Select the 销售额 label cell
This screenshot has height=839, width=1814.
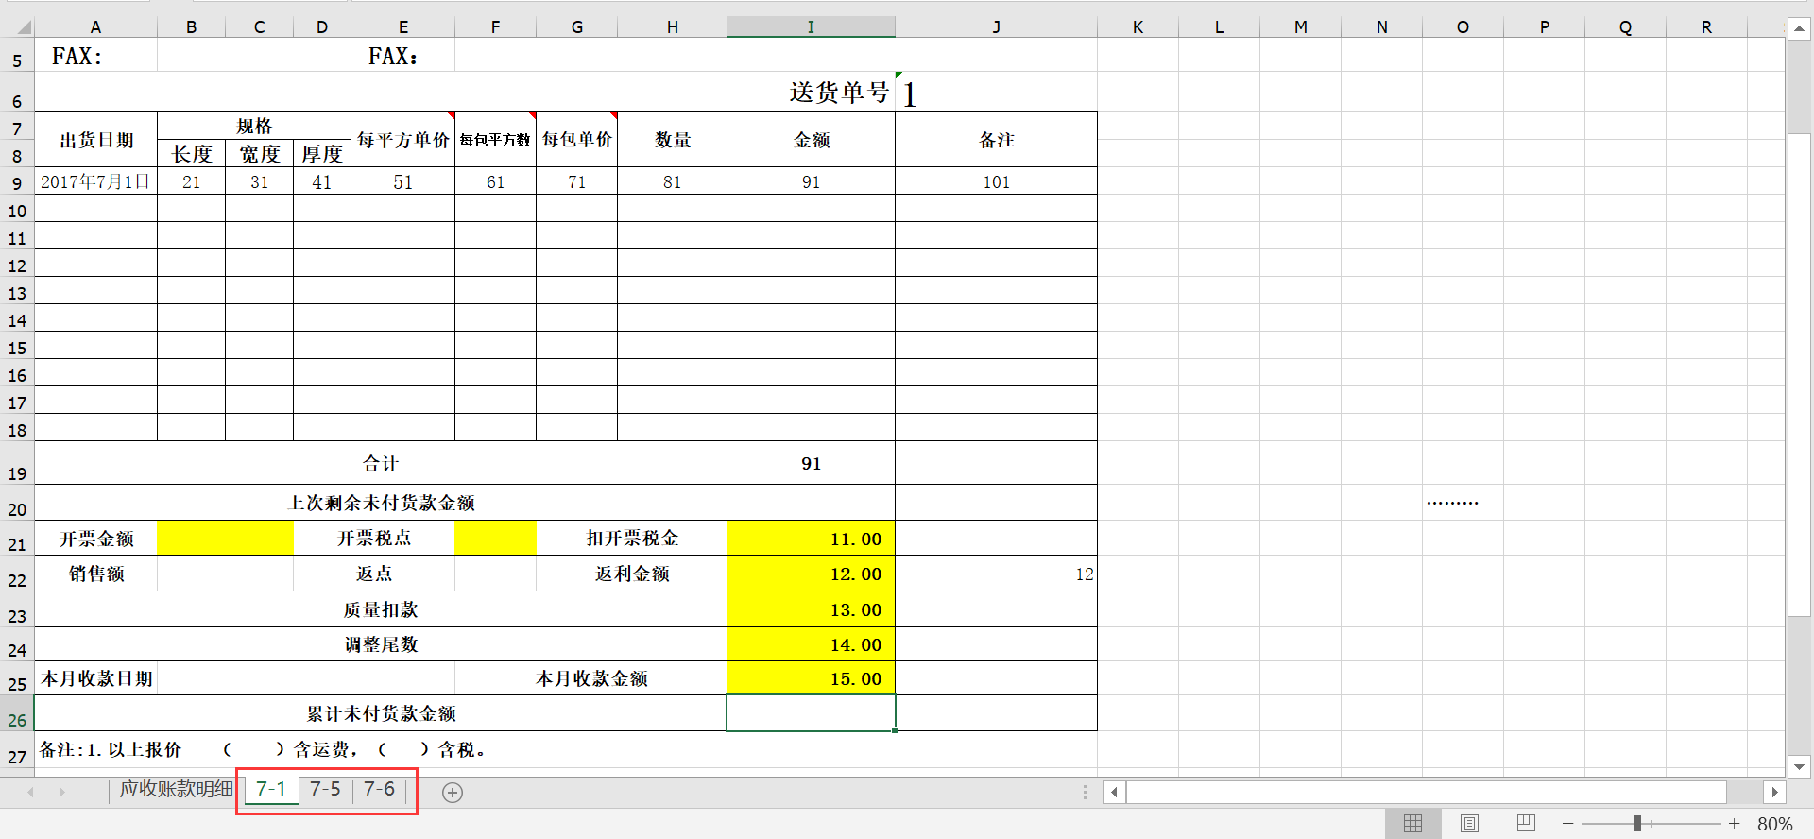tap(95, 574)
